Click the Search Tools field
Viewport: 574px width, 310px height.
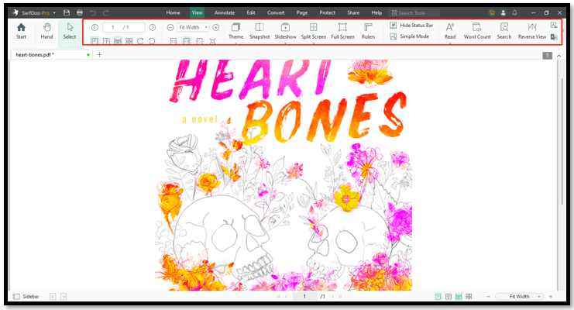pyautogui.click(x=414, y=13)
